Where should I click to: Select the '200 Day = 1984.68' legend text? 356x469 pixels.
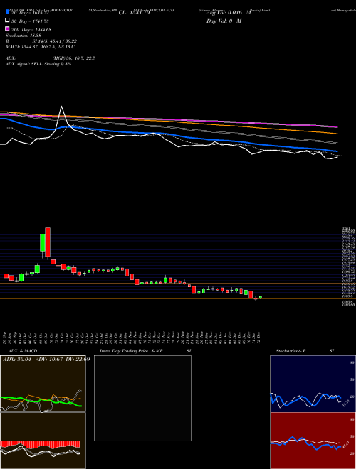coord(31,30)
